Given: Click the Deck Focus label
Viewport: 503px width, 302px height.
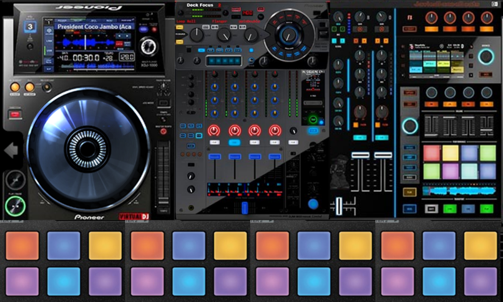Looking at the screenshot, I should [200, 5].
